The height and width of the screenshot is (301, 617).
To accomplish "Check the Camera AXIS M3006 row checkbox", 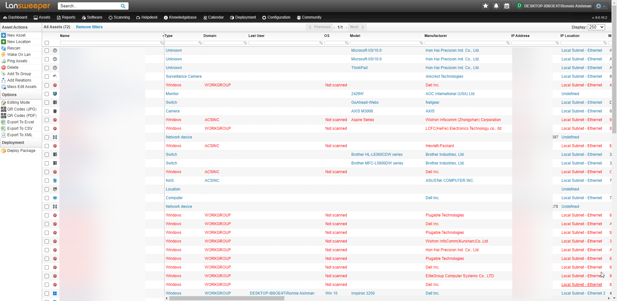I will (47, 111).
